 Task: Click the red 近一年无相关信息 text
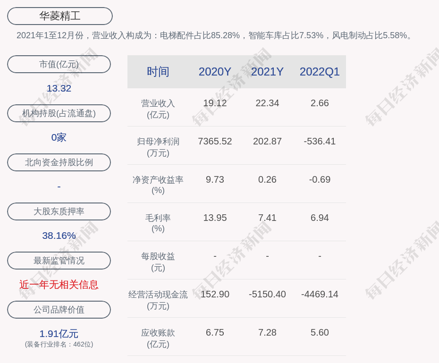pos(59,285)
